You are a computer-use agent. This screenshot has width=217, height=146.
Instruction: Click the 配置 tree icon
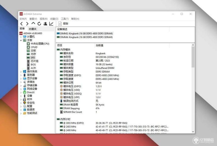click(x=25, y=106)
